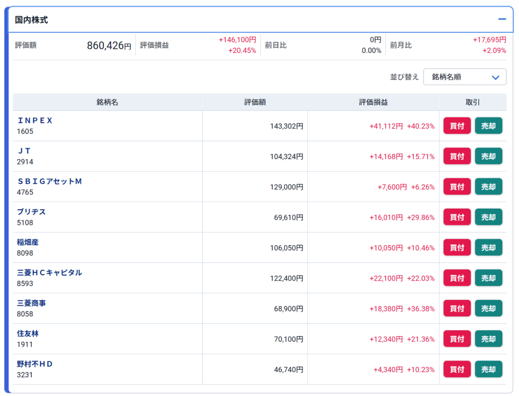Click the 評価額 column header
Screen dimensions: 519x396
[255, 102]
